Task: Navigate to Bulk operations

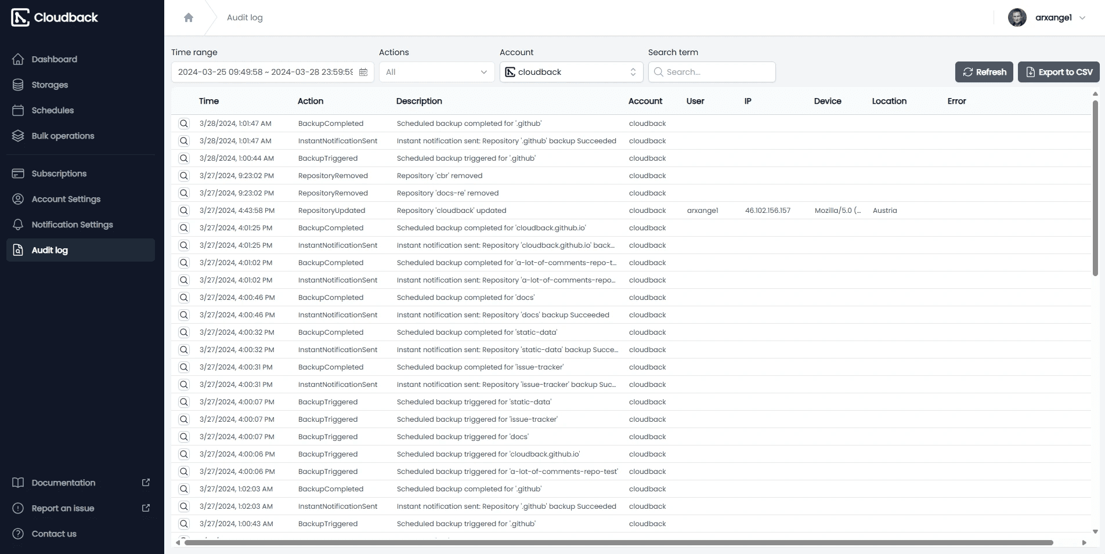Action: click(81, 136)
